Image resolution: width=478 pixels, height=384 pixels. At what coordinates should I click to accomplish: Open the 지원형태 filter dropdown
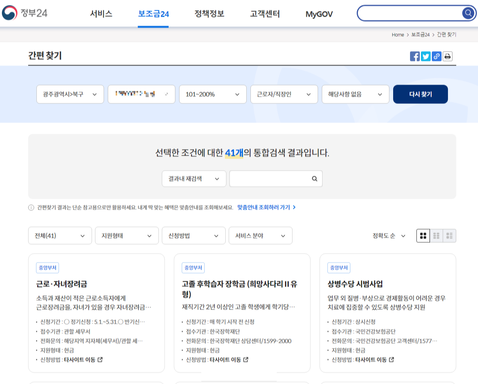127,236
